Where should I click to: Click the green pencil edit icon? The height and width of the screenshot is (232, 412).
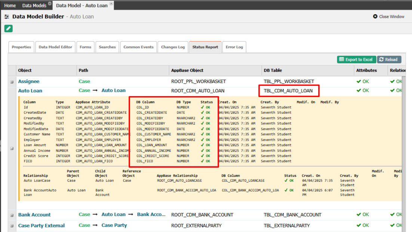pos(8,28)
